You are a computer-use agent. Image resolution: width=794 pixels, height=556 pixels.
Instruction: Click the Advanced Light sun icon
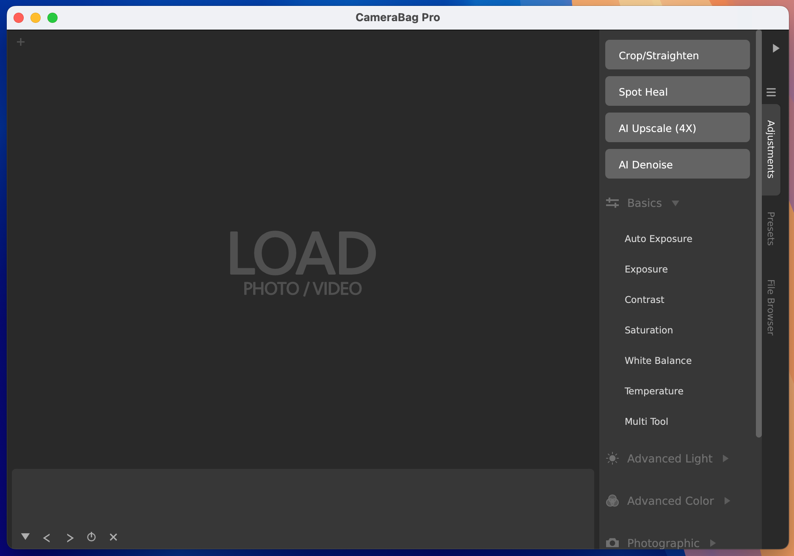[612, 458]
